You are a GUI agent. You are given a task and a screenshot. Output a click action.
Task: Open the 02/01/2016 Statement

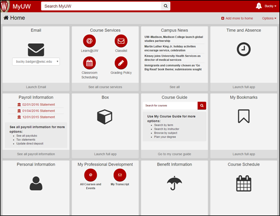39,104
